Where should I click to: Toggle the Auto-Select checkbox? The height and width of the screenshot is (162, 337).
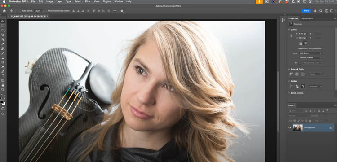(20, 11)
